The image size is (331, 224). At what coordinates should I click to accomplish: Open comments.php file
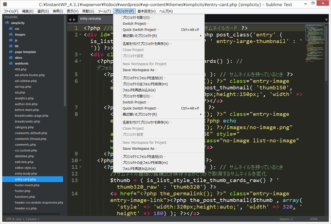click(25, 145)
